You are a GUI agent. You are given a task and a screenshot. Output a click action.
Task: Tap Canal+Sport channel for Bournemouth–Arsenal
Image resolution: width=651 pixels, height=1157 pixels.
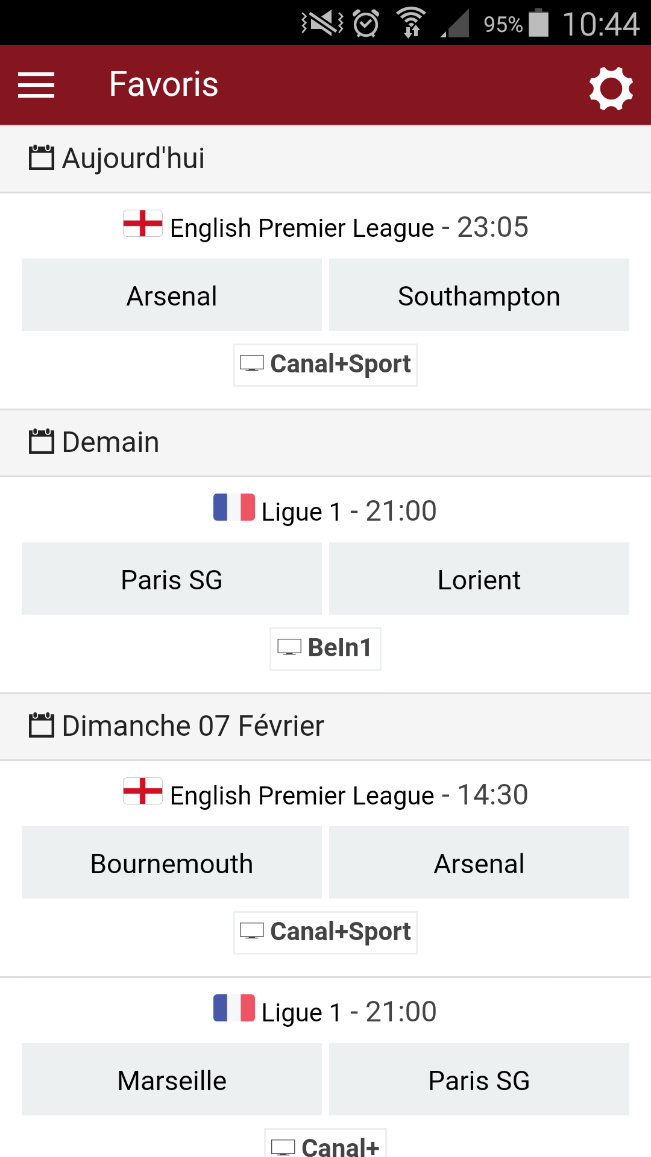click(x=325, y=932)
